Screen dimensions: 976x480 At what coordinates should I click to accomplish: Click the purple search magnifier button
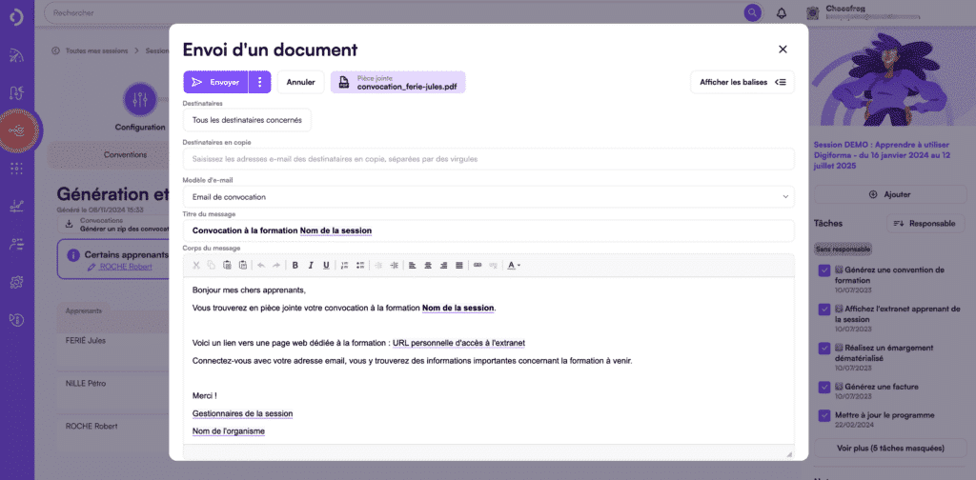coord(753,13)
